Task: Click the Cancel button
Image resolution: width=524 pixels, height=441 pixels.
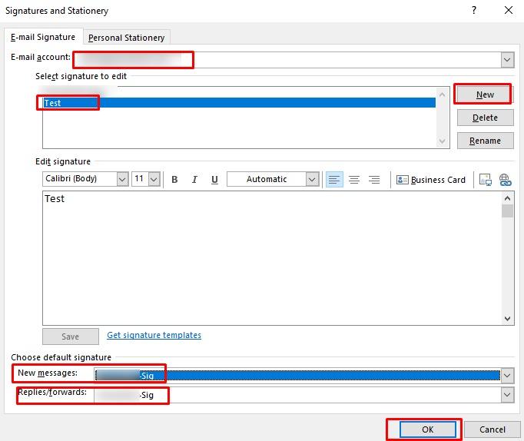Action: coord(492,429)
